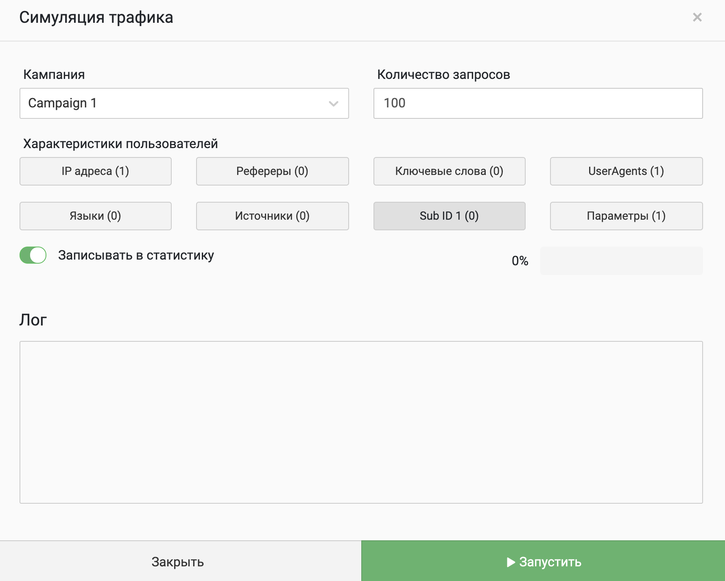
Task: Click the Симуляция трафика title
Action: click(96, 18)
